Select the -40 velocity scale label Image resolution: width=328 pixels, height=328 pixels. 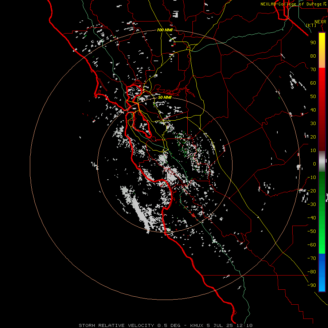coord(312,218)
